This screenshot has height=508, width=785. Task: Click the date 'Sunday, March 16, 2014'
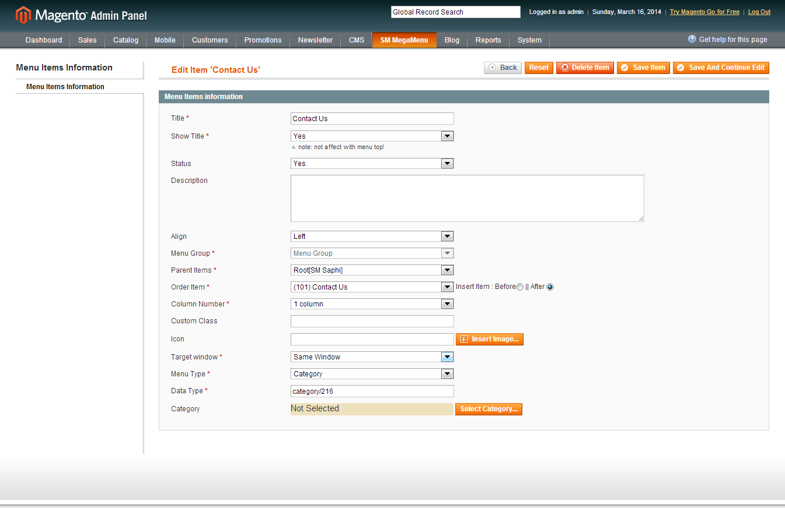point(627,12)
